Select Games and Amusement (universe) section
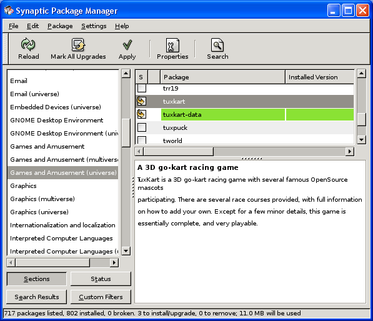The image size is (373, 321). coord(63,172)
